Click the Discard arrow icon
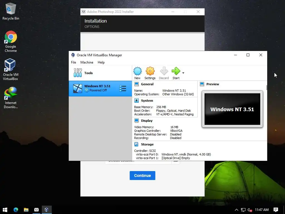The width and height of the screenshot is (285, 214). tap(164, 71)
